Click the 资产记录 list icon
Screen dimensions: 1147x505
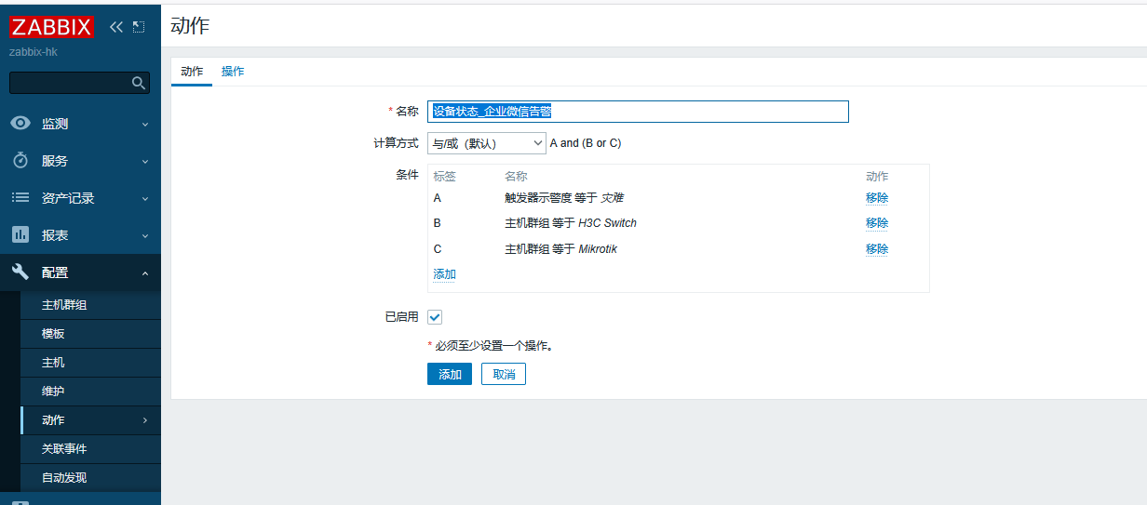(x=20, y=198)
